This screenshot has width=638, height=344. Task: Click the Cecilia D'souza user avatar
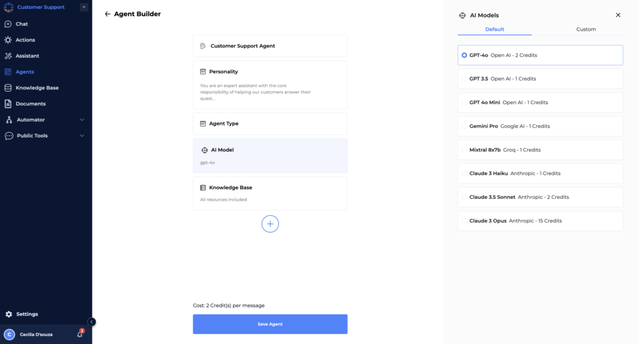click(9, 334)
